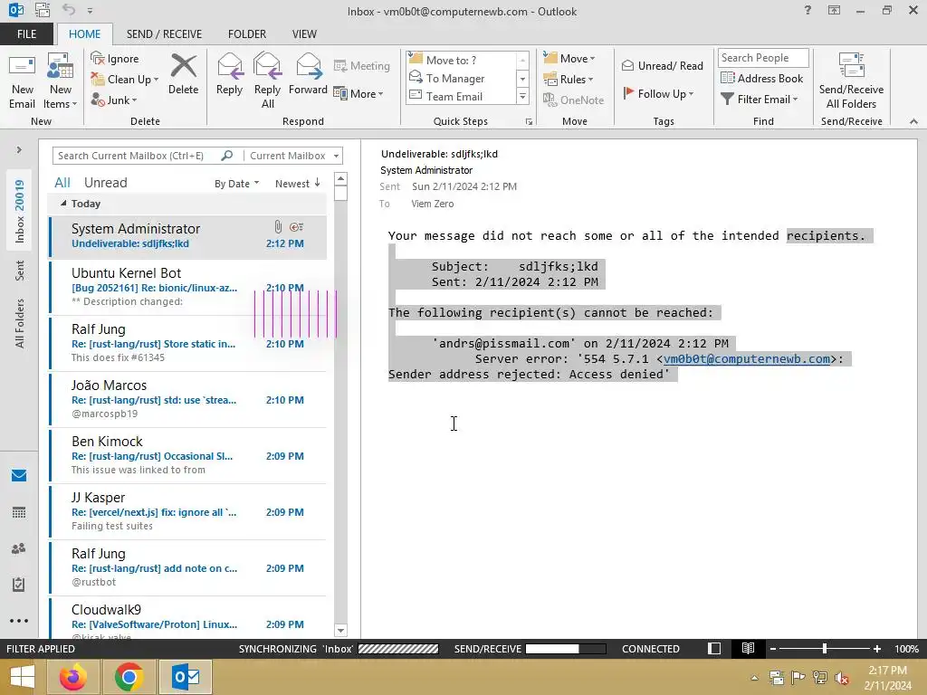Choose Reply All in ribbon
This screenshot has height=695, width=927.
pos(267,81)
